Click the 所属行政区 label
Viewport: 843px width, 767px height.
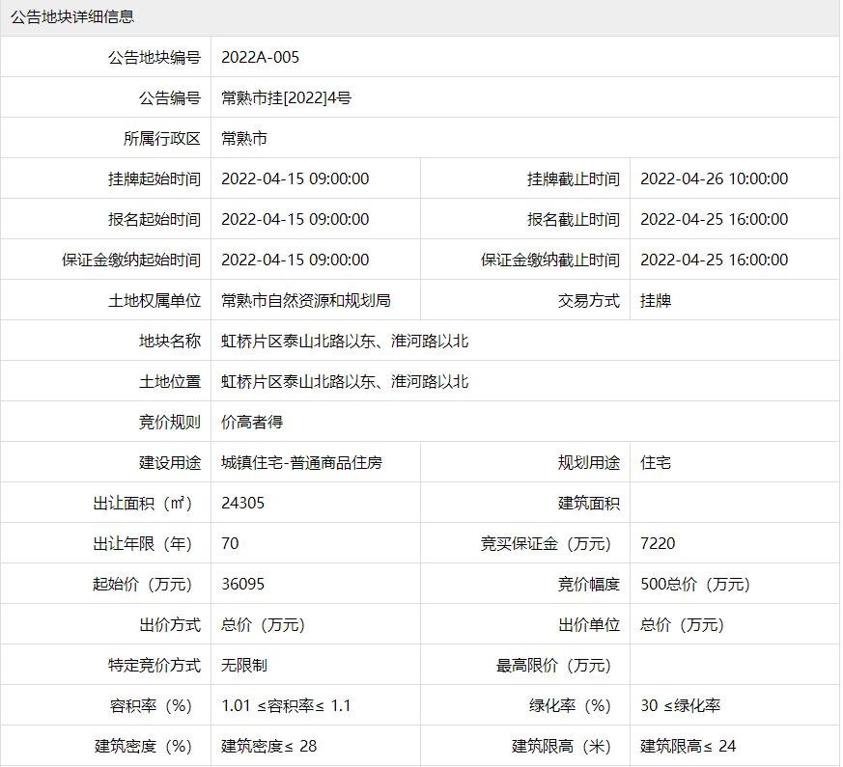click(162, 139)
